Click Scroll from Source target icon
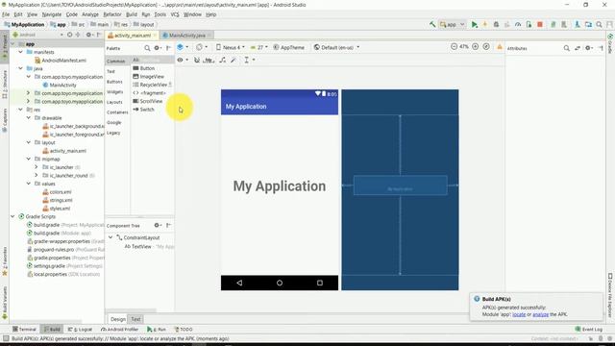Viewport: 615px width, 346px height. coord(69,35)
